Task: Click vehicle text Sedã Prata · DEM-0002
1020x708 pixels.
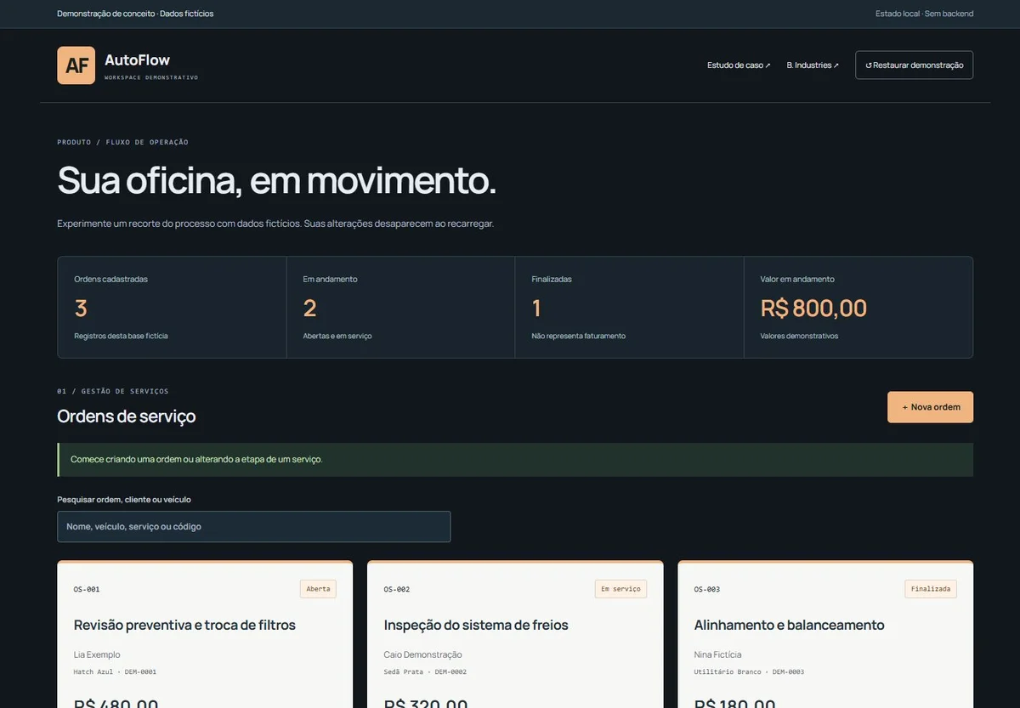Action: coord(425,671)
